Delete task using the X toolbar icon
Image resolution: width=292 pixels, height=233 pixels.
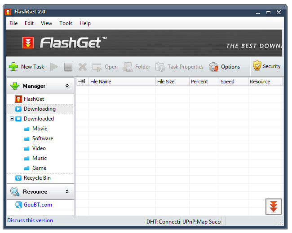coord(83,67)
